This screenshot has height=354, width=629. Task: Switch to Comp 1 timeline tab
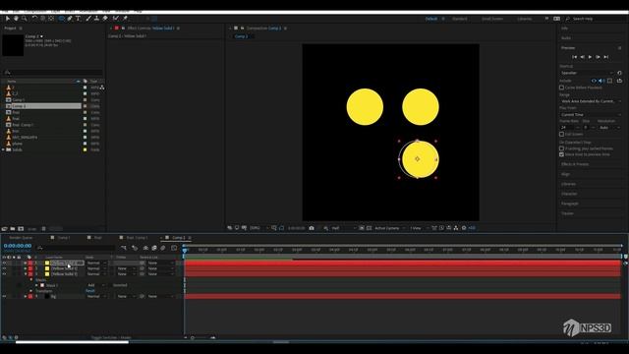(64, 238)
